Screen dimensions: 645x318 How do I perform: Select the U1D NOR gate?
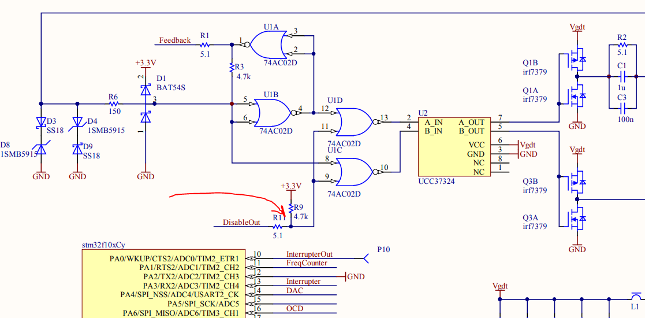[355, 123]
